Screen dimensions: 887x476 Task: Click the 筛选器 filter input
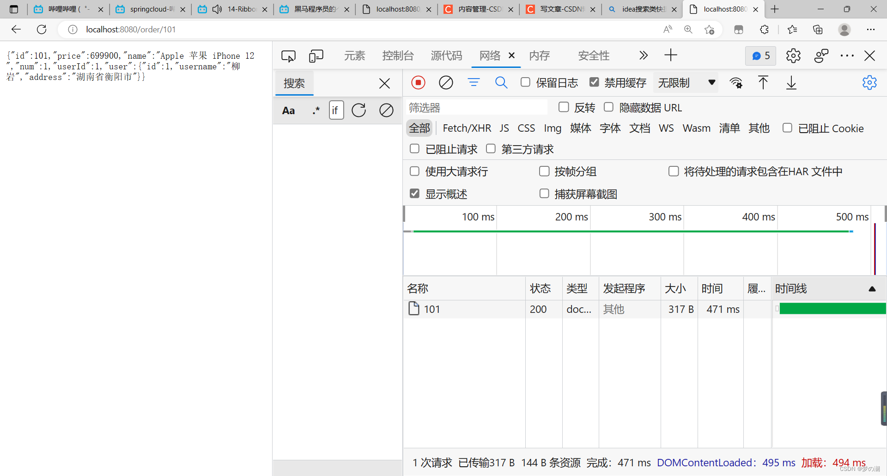477,108
